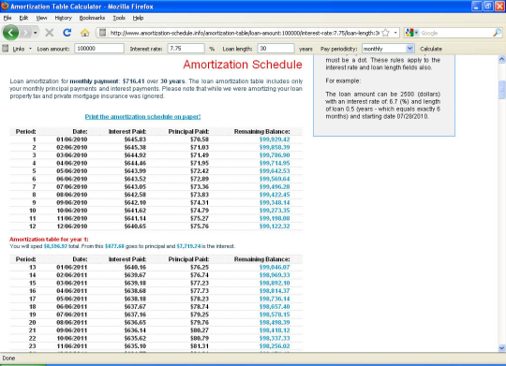Screen dimensions: 506x366
Task: Click the Amortization Schedule title
Action: [243, 65]
